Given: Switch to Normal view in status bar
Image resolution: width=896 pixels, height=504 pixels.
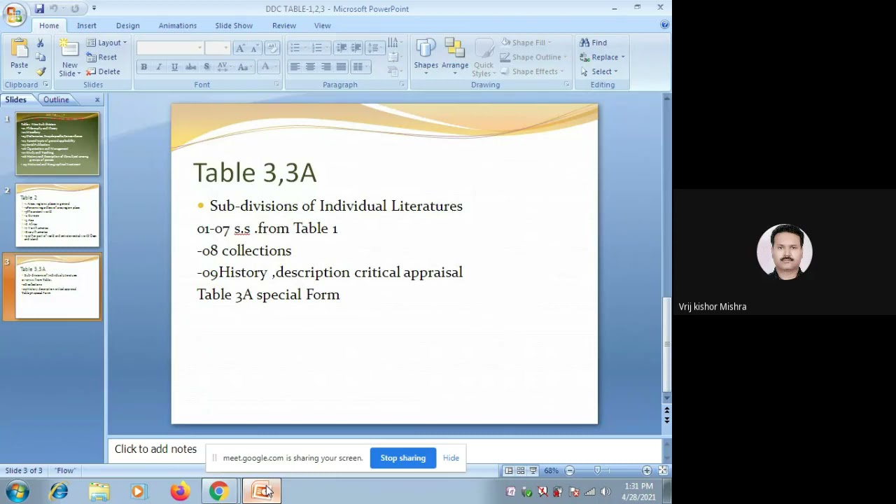Looking at the screenshot, I should pos(509,470).
